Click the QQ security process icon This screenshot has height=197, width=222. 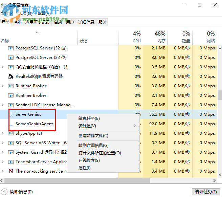point(11,67)
